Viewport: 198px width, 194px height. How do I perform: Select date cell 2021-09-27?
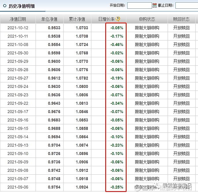(18, 78)
